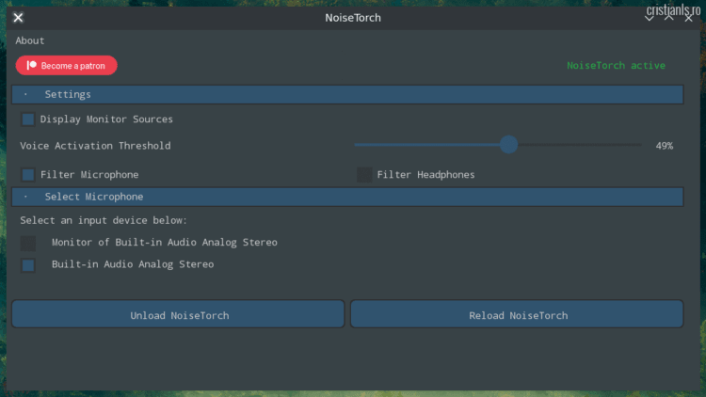The height and width of the screenshot is (397, 706).
Task: Maximize the window with the chevron-up icon
Action: click(x=668, y=18)
